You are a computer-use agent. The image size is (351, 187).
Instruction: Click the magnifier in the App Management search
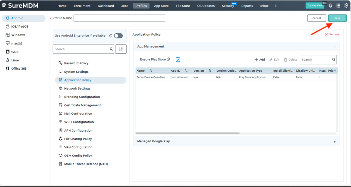(x=334, y=60)
